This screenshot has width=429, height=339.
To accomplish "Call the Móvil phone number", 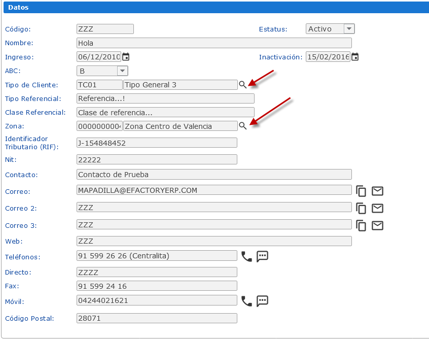I will 246,301.
